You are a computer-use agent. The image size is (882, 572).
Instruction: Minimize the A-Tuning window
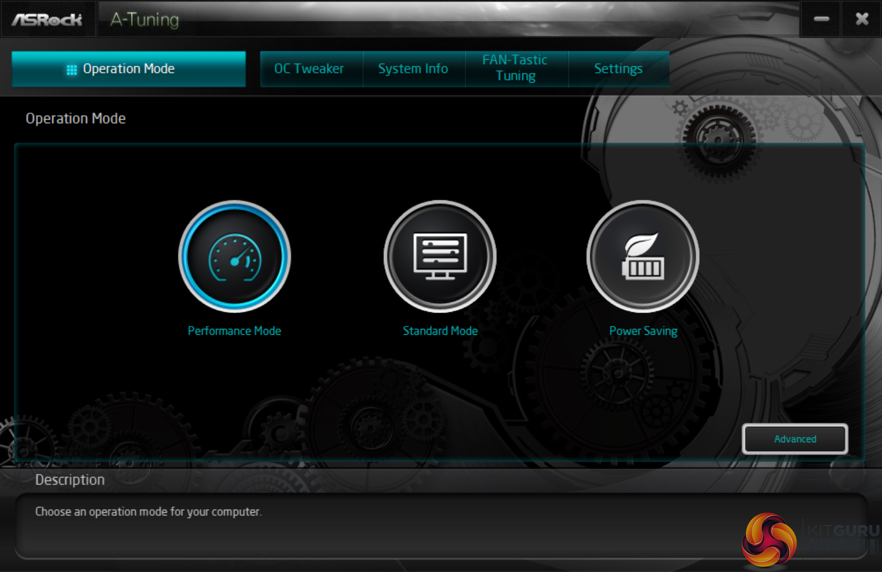[x=821, y=19]
